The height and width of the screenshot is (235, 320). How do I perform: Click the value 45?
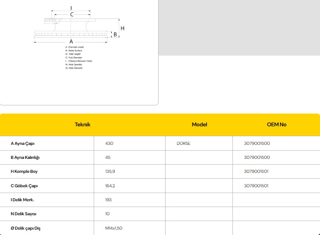click(108, 157)
